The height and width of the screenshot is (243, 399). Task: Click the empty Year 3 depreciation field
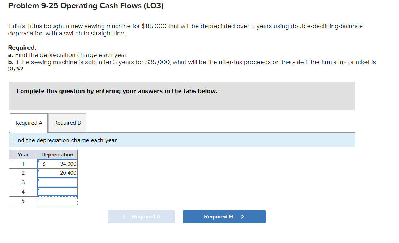57,182
